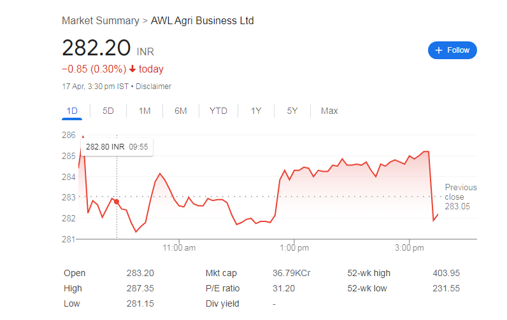Click the 282.80 INR 09:55 tooltip

coord(117,147)
